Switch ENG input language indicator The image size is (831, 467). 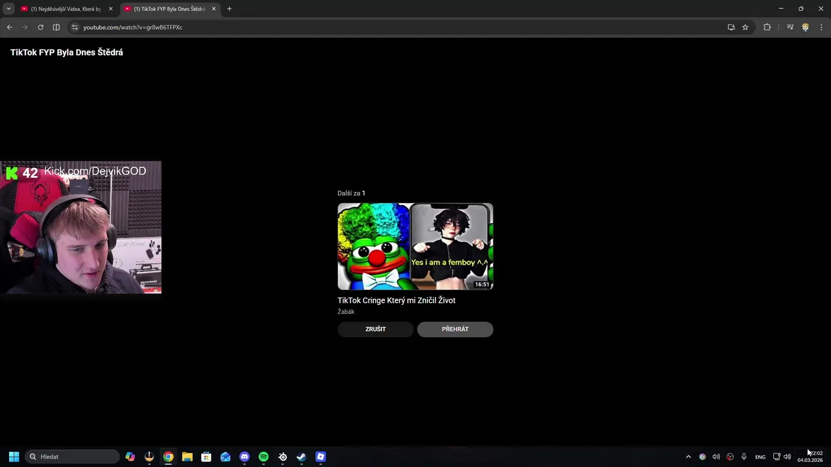pos(760,457)
